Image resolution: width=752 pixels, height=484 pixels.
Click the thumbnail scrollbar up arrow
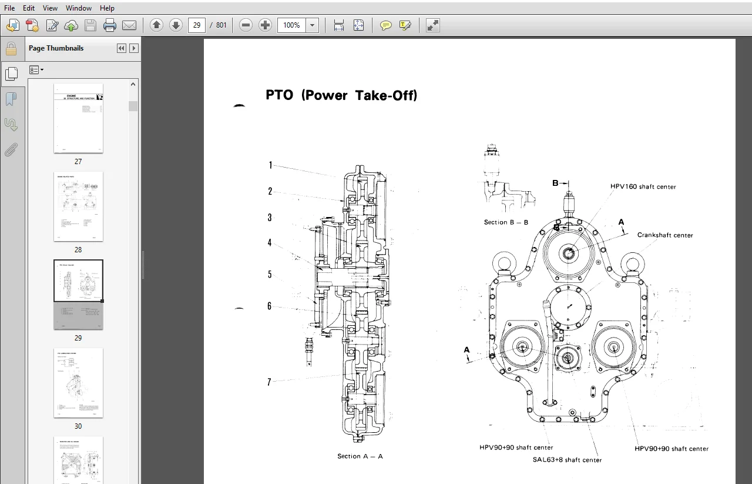pyautogui.click(x=133, y=85)
